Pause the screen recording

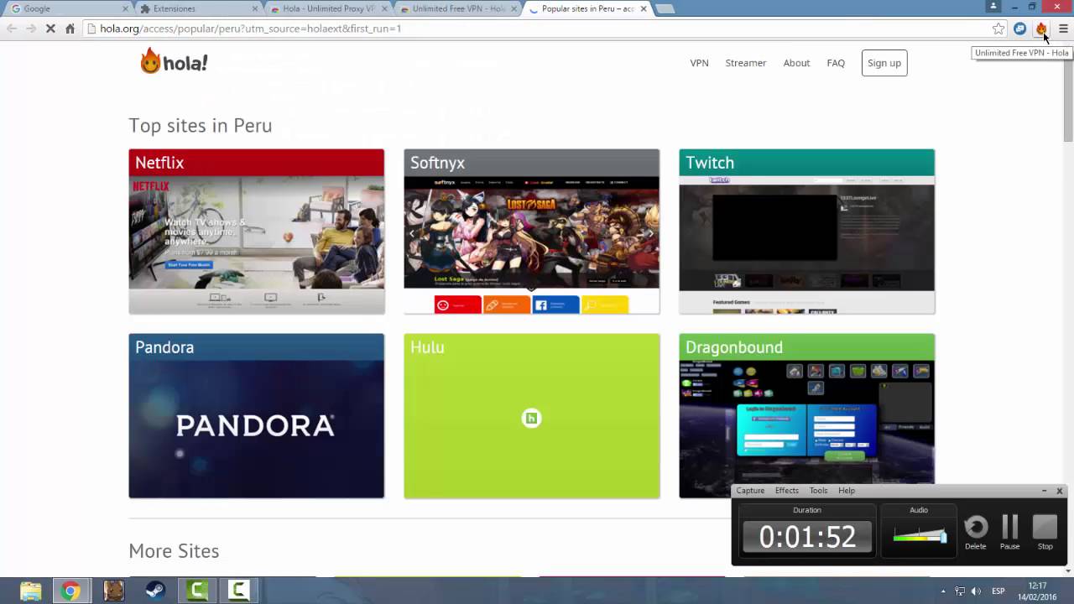coord(1010,533)
